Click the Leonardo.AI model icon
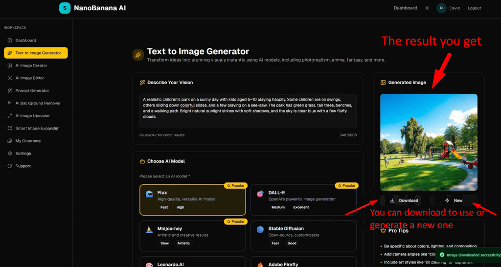This screenshot has width=501, height=267. pos(149,265)
